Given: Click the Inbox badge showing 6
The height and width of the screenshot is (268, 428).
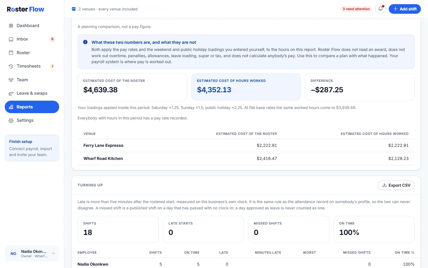Looking at the screenshot, I should pyautogui.click(x=52, y=39).
